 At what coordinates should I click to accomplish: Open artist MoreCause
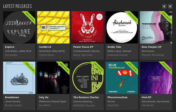coord(148,51)
